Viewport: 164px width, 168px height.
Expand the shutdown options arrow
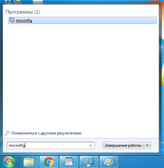148,145
